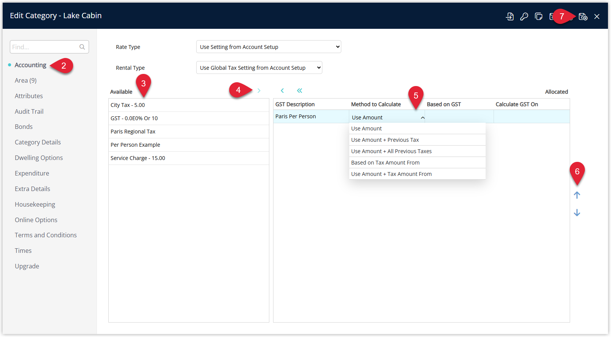This screenshot has width=611, height=337.
Task: Click the Save and Exit icon
Action: click(x=583, y=16)
